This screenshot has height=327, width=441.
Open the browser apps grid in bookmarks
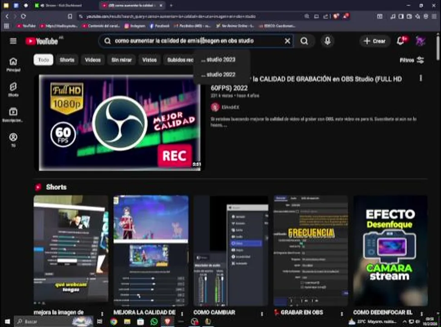[6, 26]
